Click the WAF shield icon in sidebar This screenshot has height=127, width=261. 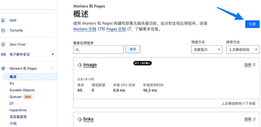coord(3,21)
